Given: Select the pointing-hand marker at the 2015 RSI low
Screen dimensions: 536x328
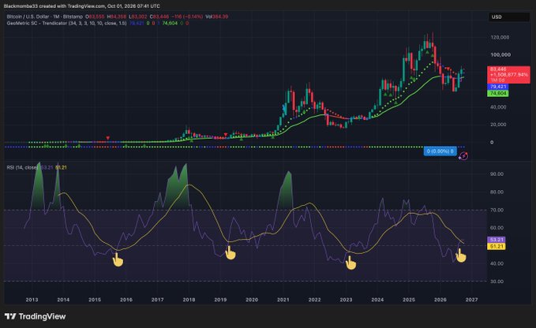Looking at the screenshot, I should [x=118, y=259].
